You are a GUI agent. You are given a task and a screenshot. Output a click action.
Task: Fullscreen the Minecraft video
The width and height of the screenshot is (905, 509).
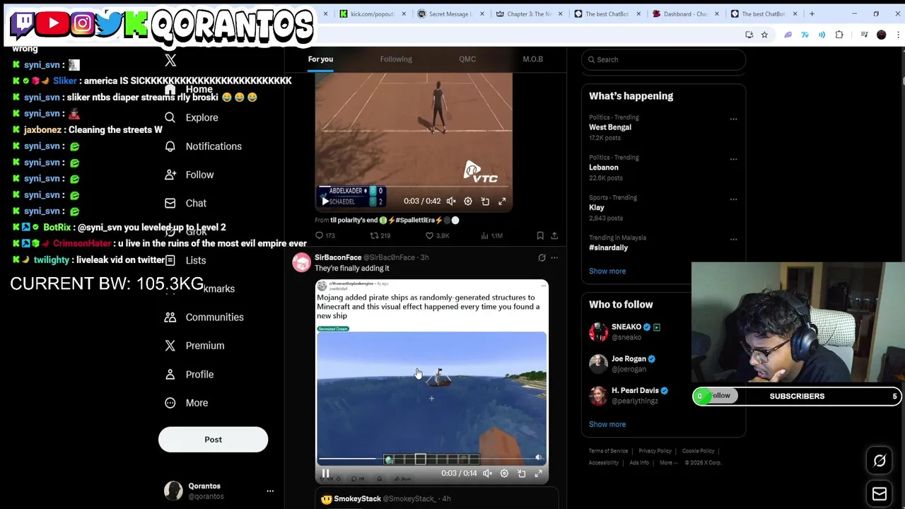[538, 474]
